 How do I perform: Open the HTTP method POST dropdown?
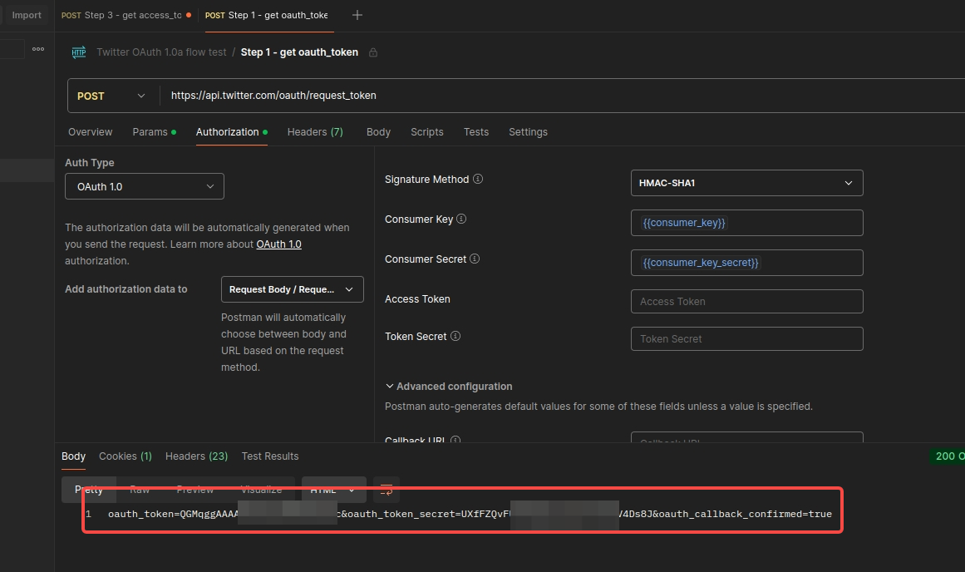click(x=111, y=96)
